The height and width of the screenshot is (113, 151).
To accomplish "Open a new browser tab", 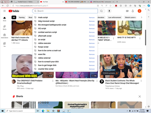I will tap(117, 2).
